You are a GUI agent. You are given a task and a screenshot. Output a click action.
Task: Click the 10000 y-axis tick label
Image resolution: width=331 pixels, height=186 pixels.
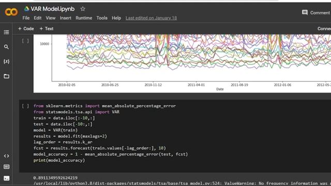point(44,44)
